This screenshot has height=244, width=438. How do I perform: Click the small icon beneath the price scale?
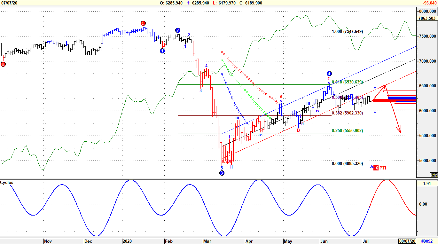[434, 175]
